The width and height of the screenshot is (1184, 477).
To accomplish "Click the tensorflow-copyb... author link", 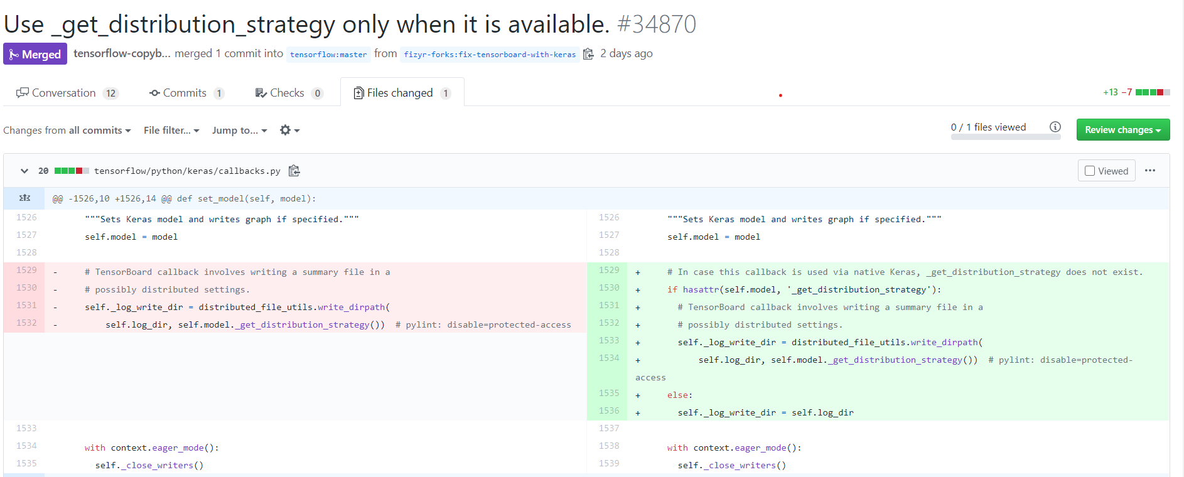I will click(122, 53).
